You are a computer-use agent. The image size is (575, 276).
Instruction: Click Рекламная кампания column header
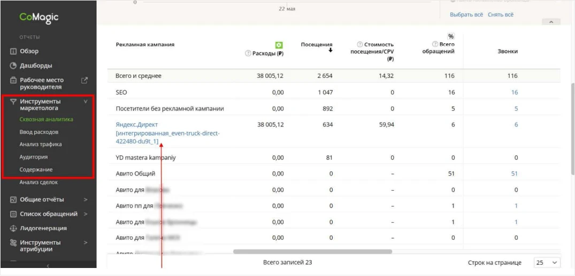(145, 45)
